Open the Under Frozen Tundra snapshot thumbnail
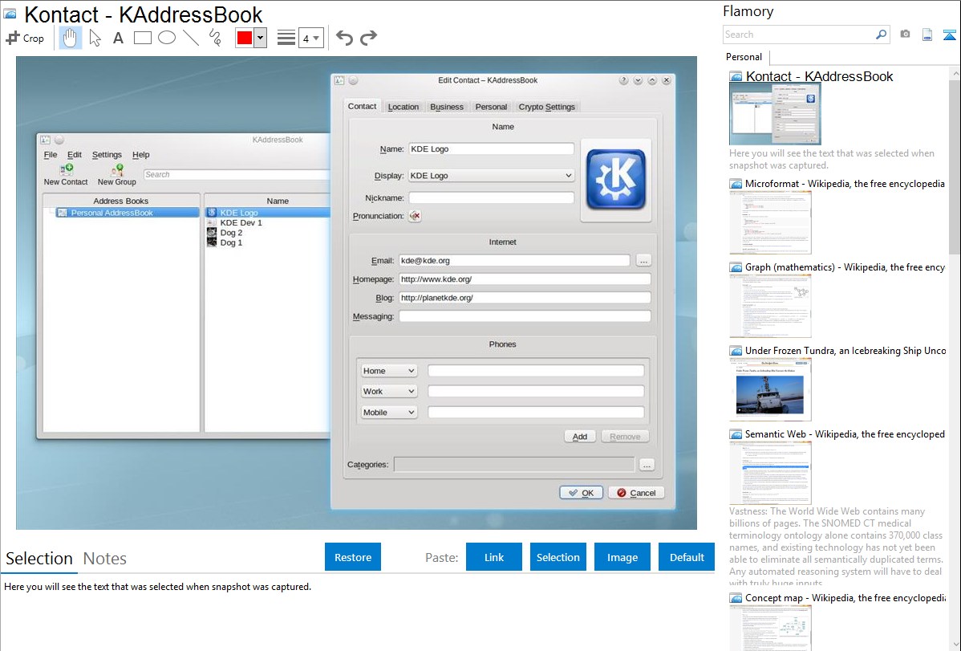The width and height of the screenshot is (961, 651). click(x=770, y=389)
